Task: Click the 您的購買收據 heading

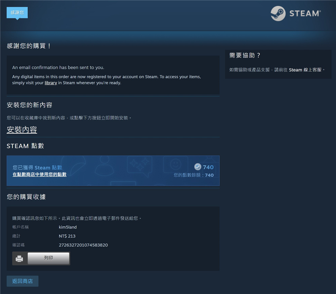Action: 26,197
